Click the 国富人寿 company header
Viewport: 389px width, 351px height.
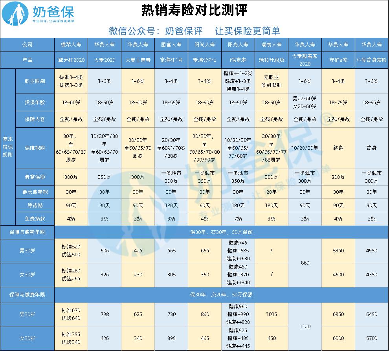coord(171,45)
